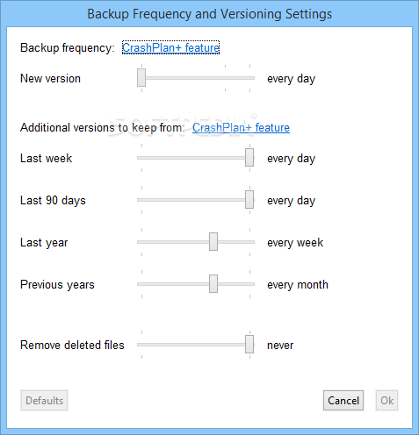
Task: Click the dialog title bar text
Action: point(210,14)
